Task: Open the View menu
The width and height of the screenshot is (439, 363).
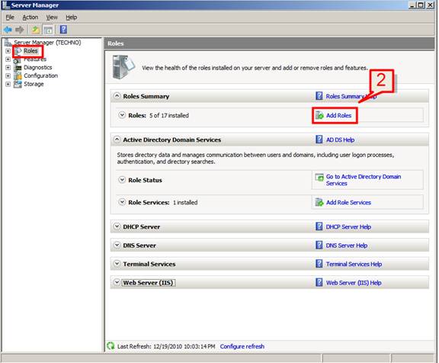Action: [52, 18]
